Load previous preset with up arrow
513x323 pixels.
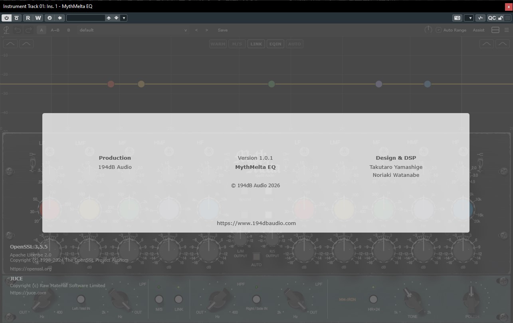coord(109,18)
